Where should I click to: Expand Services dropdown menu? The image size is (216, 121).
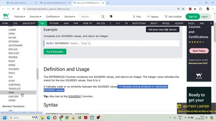click(x=70, y=16)
